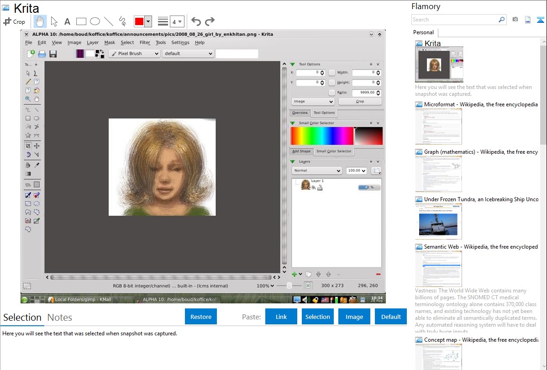
Task: Activate the hand pan tool
Action: tap(40, 21)
